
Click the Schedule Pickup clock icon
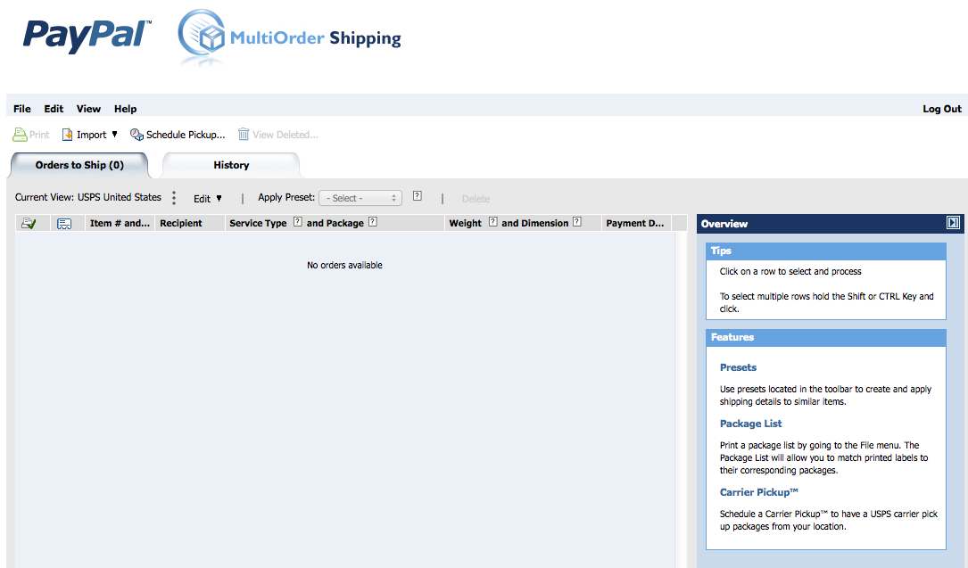(137, 135)
